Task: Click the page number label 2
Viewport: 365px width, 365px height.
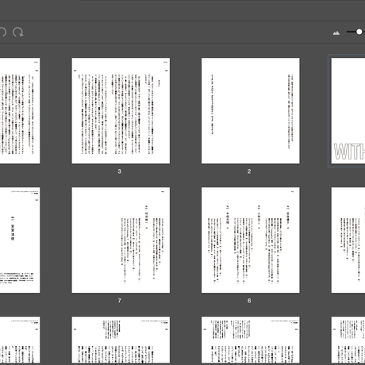Action: (249, 171)
